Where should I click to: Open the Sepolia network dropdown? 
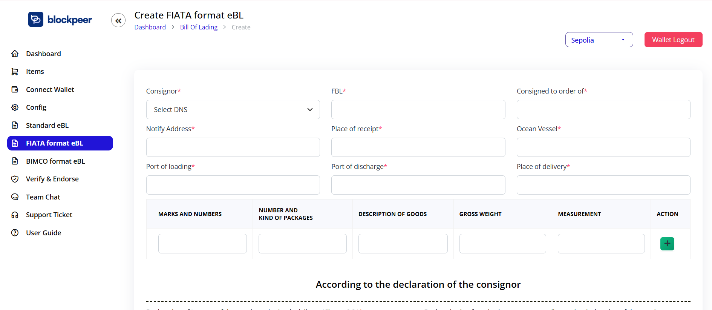[599, 40]
